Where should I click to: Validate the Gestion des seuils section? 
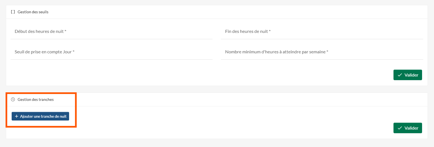coord(408,75)
